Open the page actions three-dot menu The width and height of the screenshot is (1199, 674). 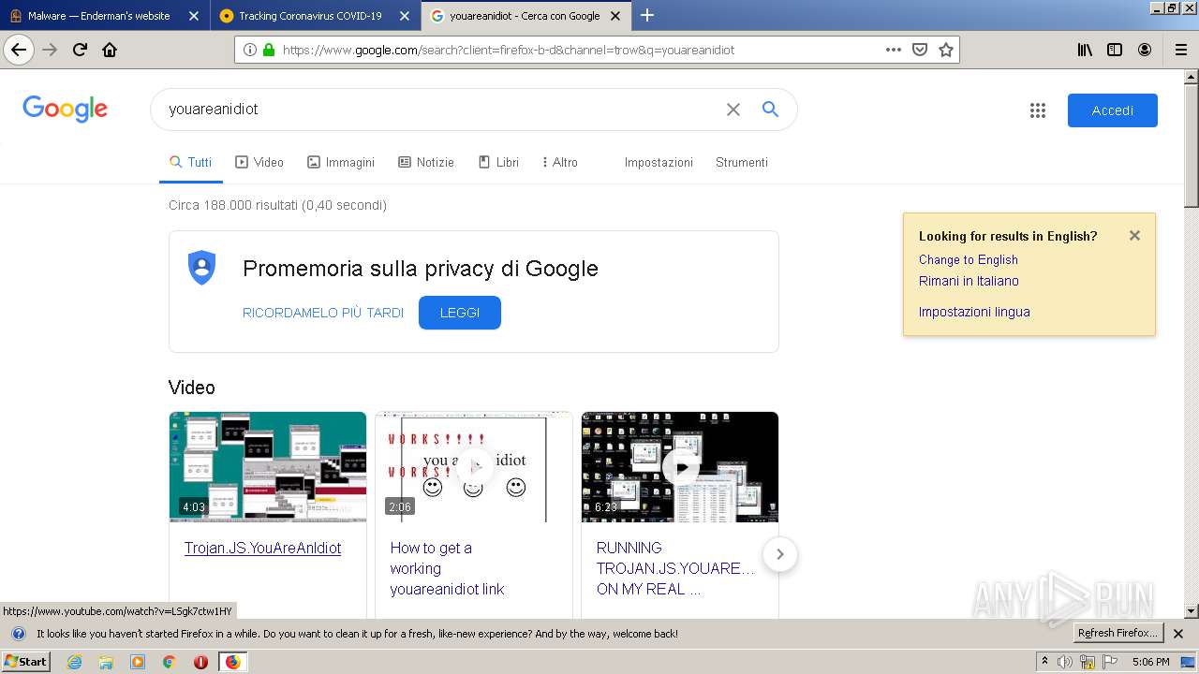pyautogui.click(x=894, y=50)
